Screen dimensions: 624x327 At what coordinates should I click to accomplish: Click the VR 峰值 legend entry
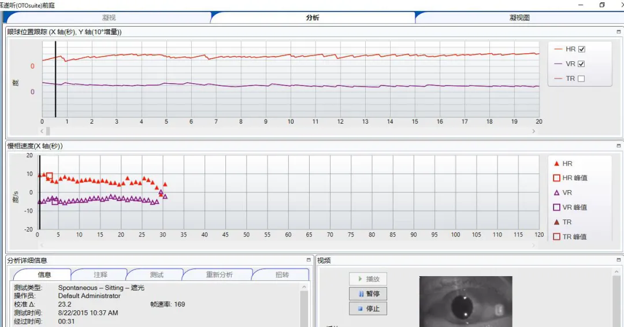coord(570,207)
